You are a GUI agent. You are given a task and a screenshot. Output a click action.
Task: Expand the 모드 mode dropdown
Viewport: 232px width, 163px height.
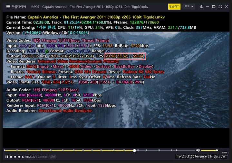[188, 6]
